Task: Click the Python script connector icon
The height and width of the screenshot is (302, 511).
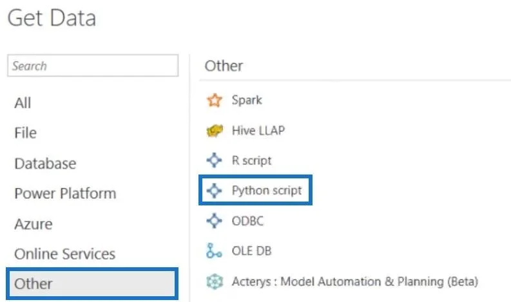Action: pyautogui.click(x=214, y=191)
